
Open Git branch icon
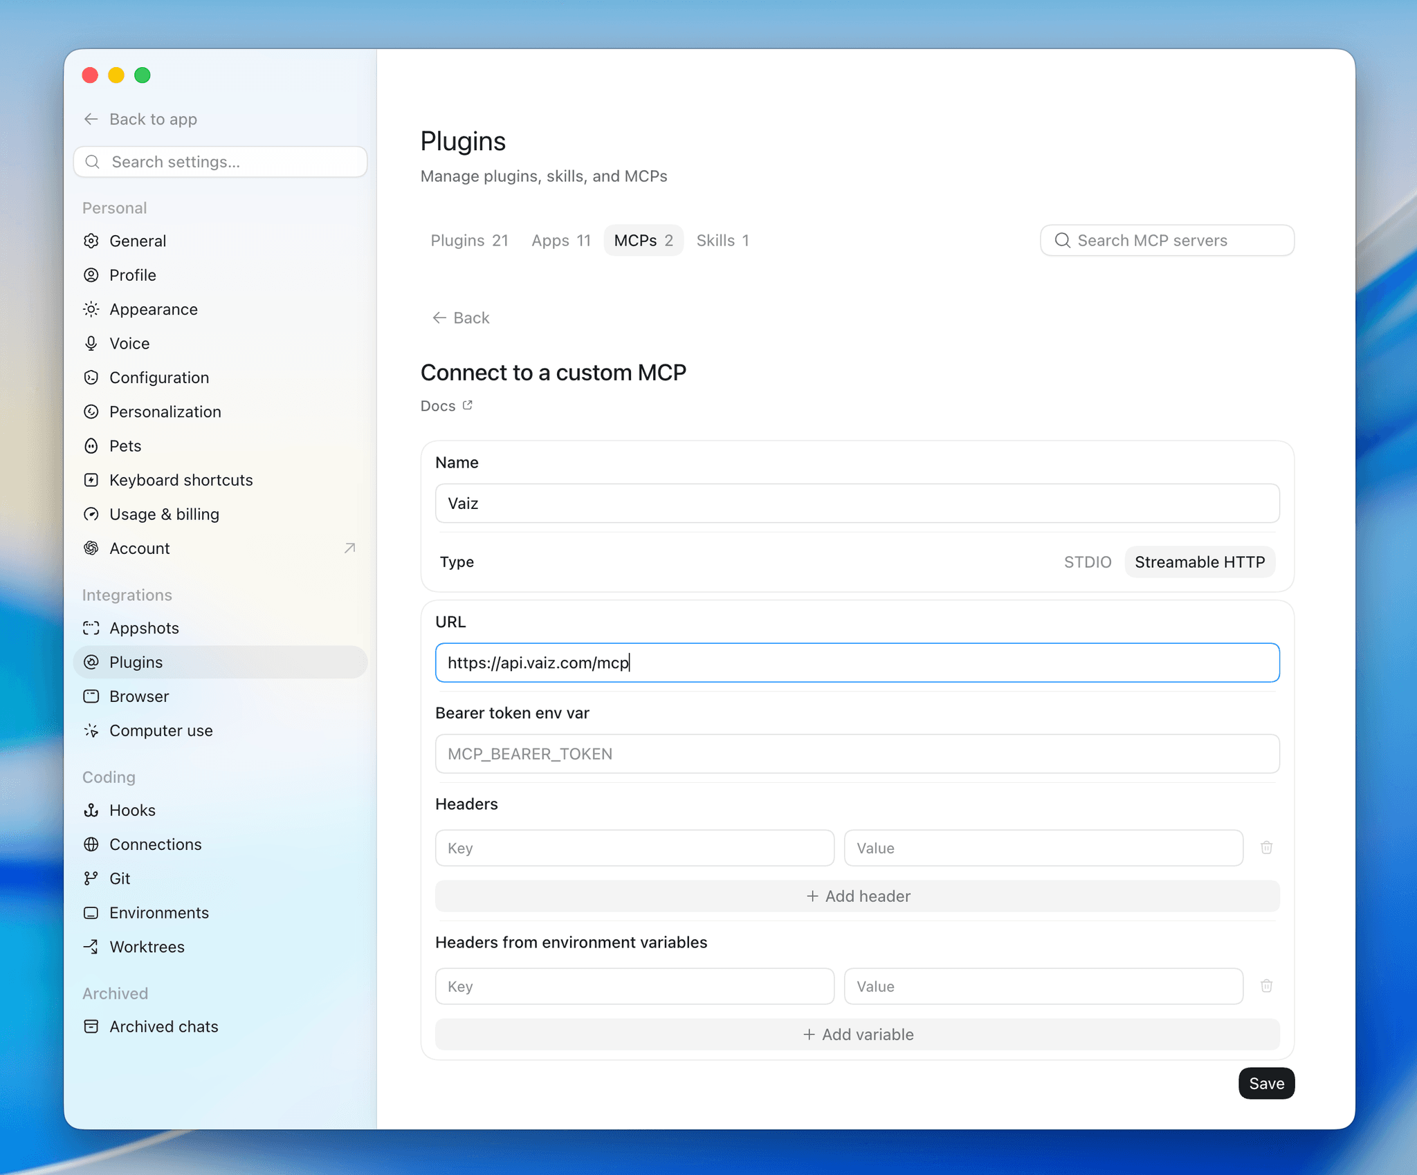click(91, 878)
